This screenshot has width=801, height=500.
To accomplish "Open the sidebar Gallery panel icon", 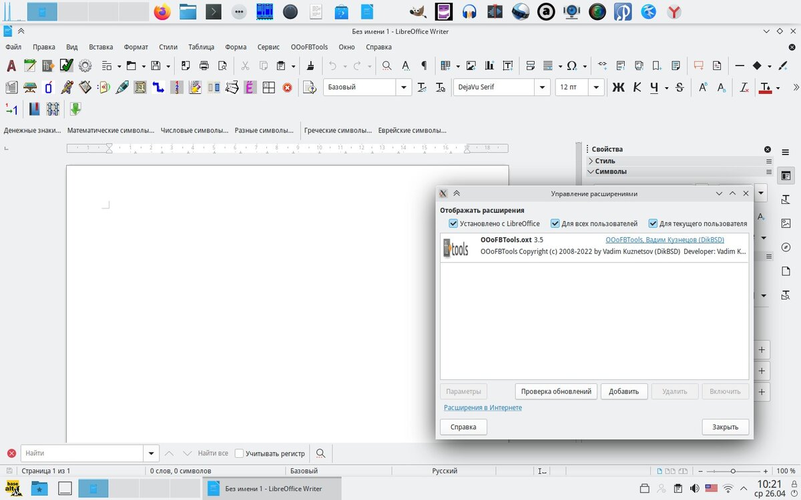I will tap(786, 223).
